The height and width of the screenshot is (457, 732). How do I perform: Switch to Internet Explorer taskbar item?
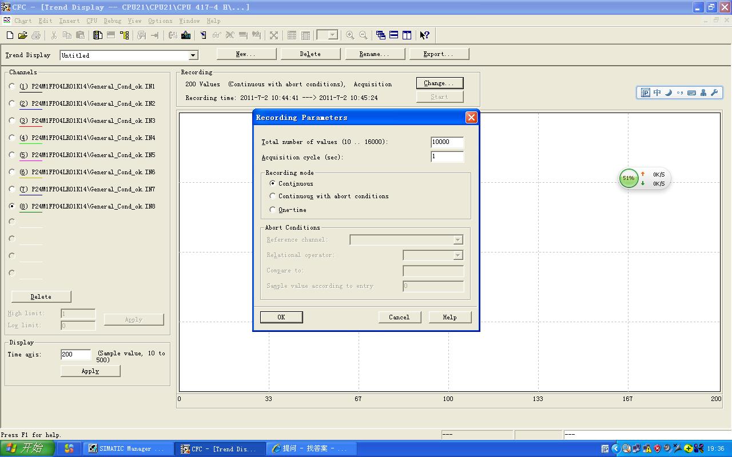click(311, 449)
